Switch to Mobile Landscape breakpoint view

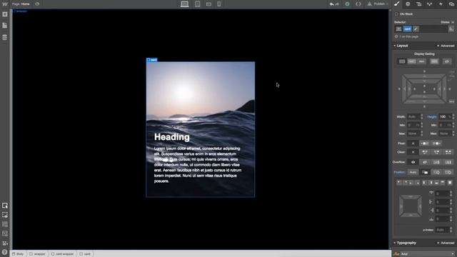(209, 4)
